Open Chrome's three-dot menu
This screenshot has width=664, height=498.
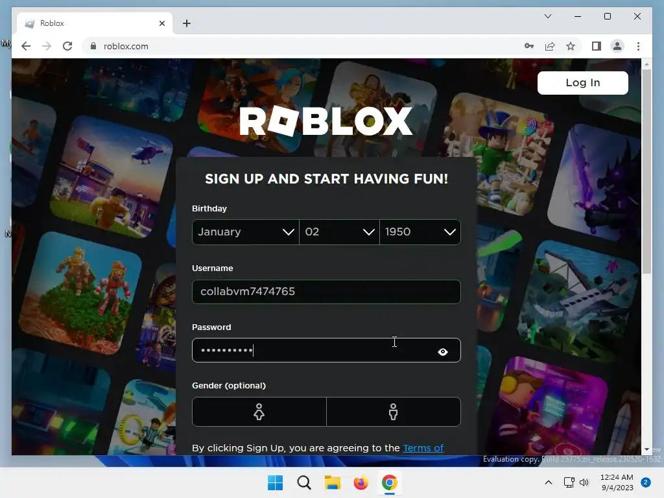[638, 46]
